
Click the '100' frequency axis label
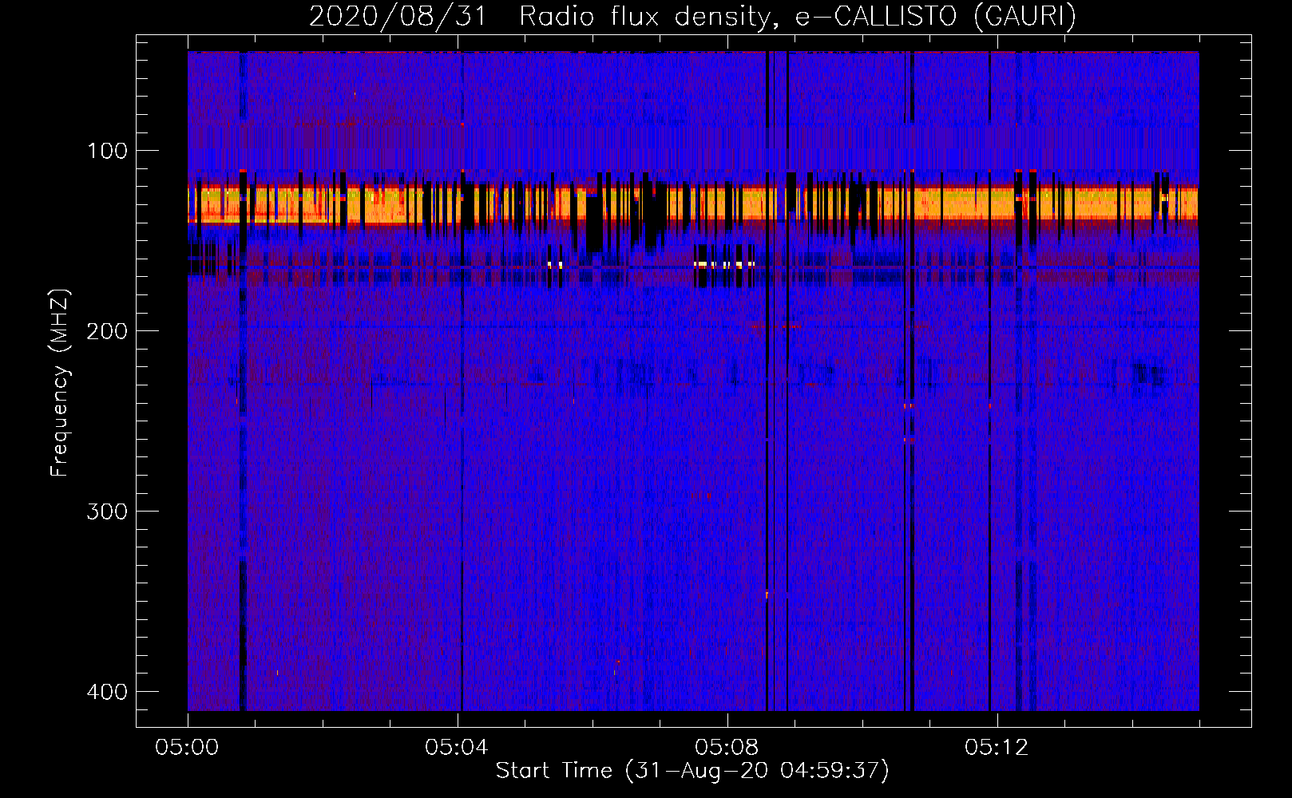pos(107,151)
